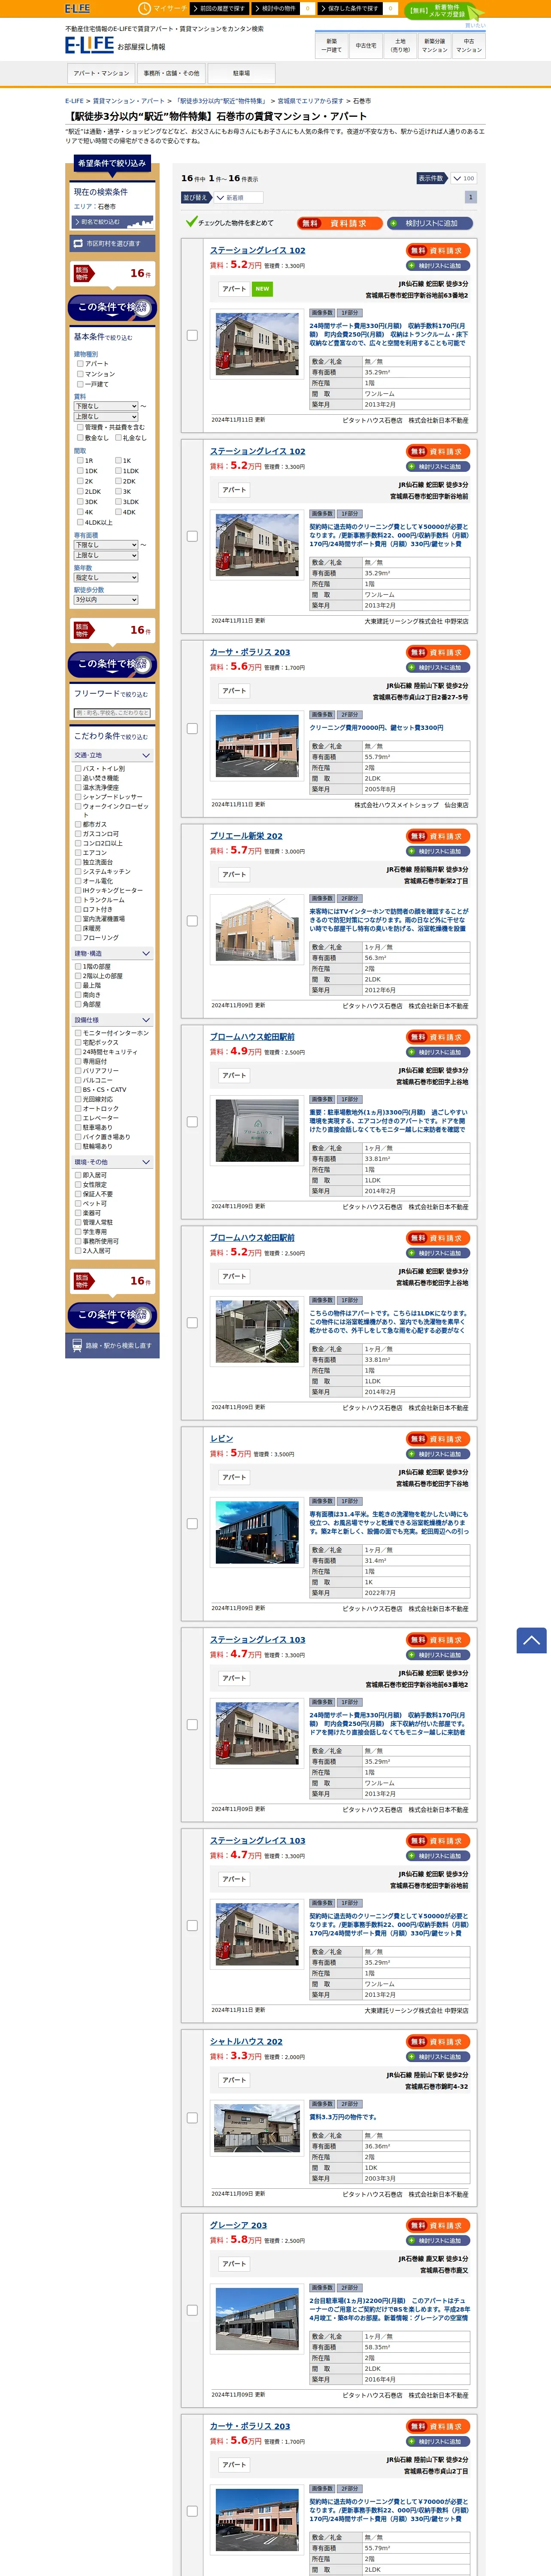
Task: Open the グレーシア 203 listing link
Action: click(238, 2225)
